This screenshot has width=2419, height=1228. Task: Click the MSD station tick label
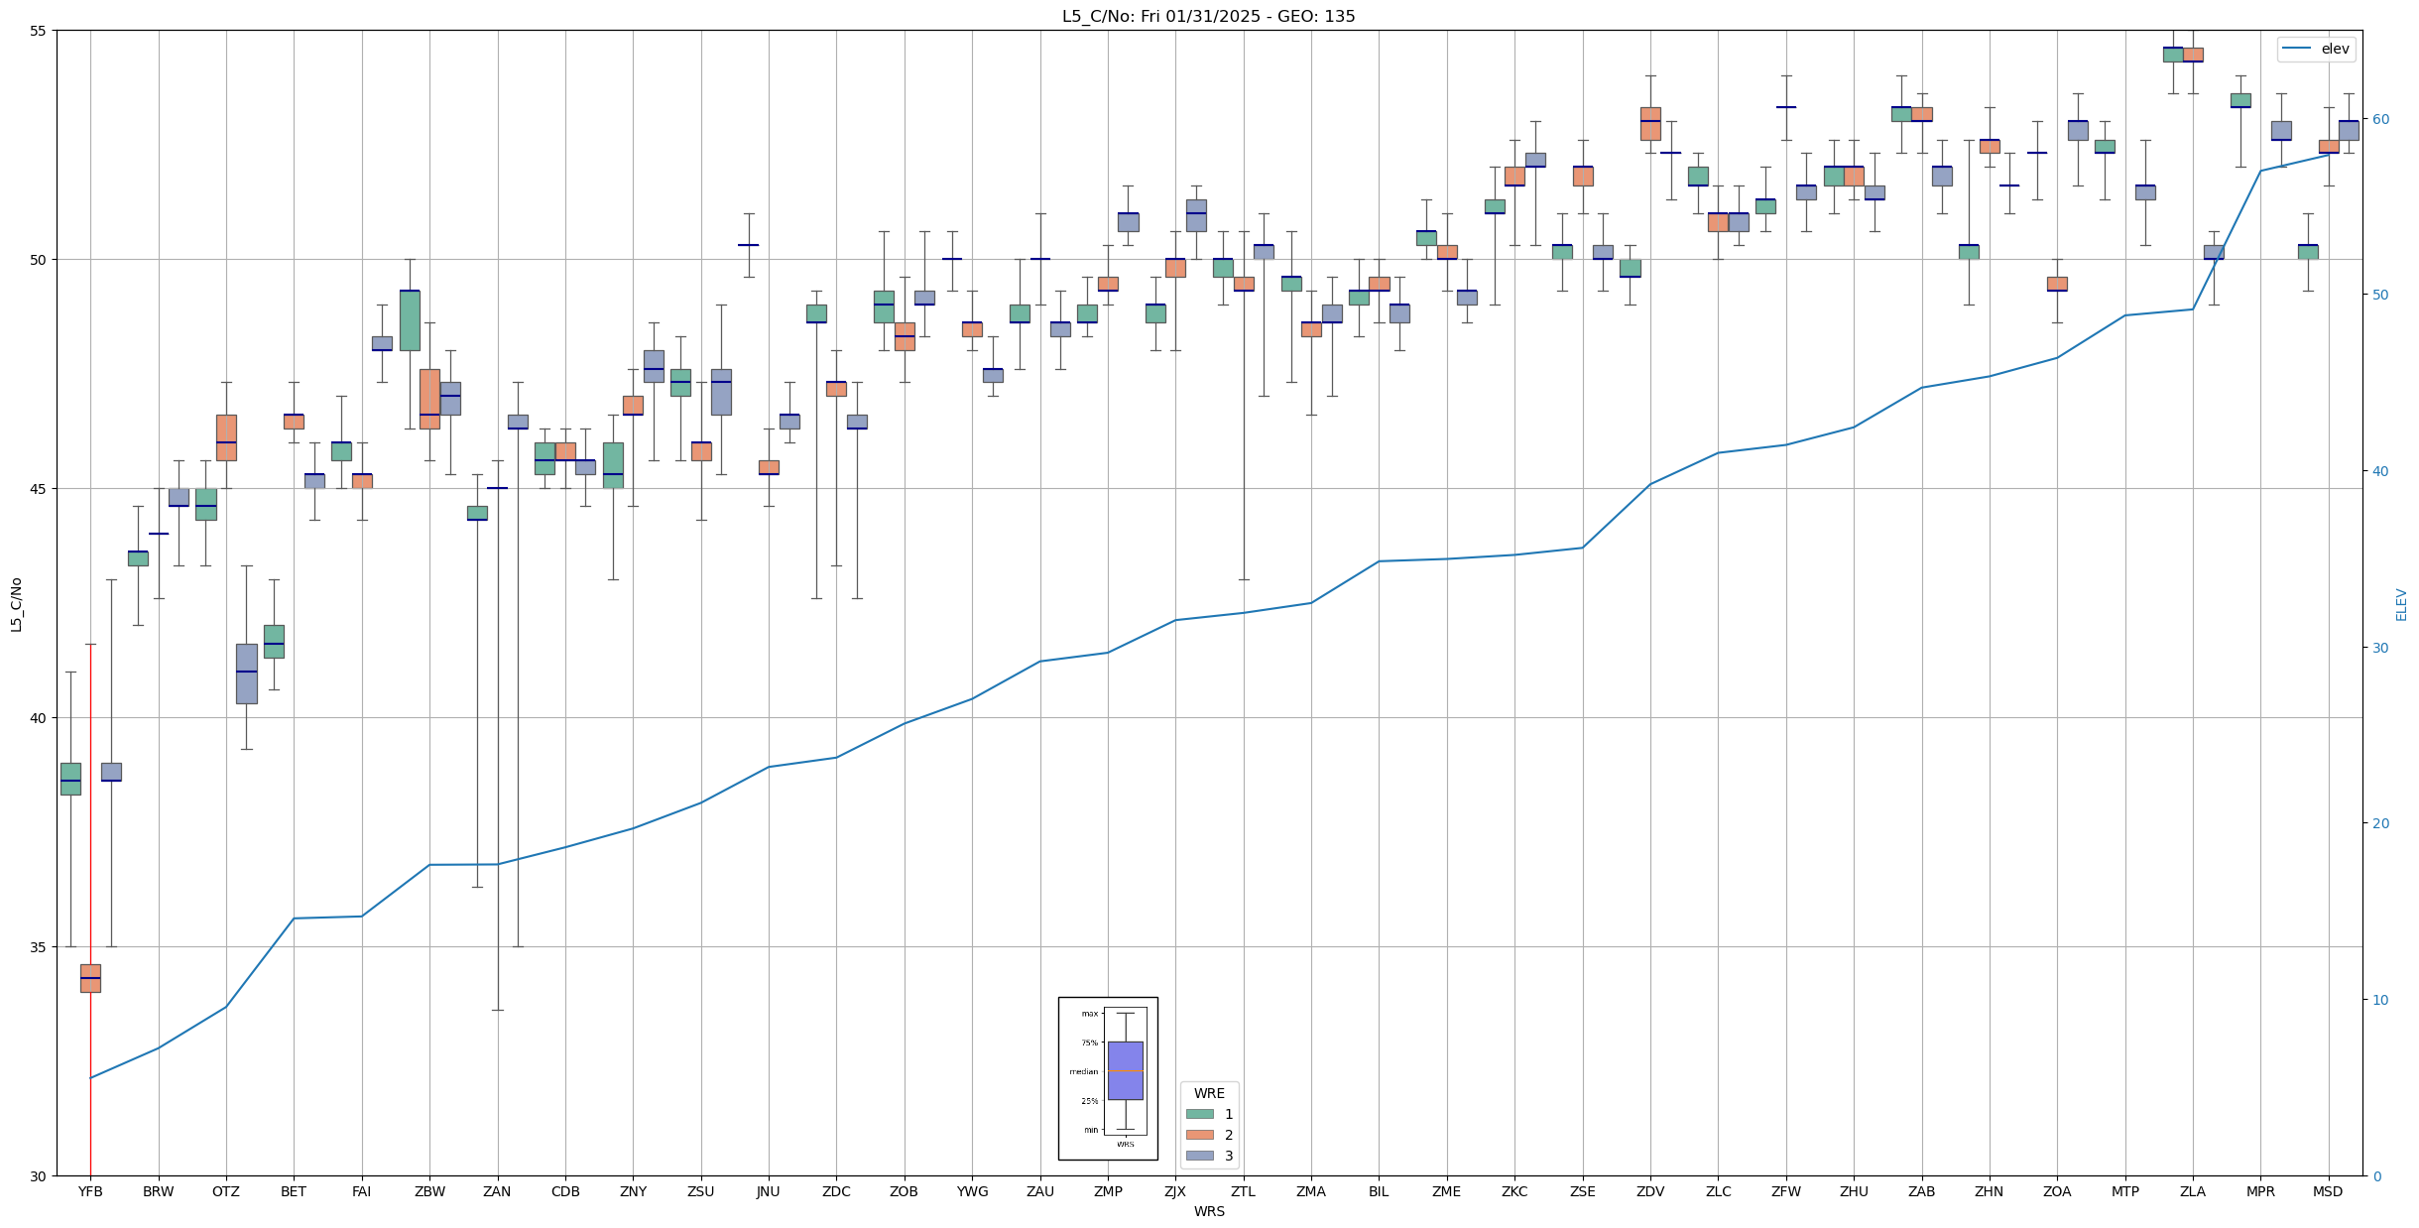point(2328,1192)
